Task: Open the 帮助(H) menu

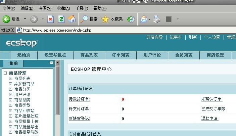Action: [100, 8]
